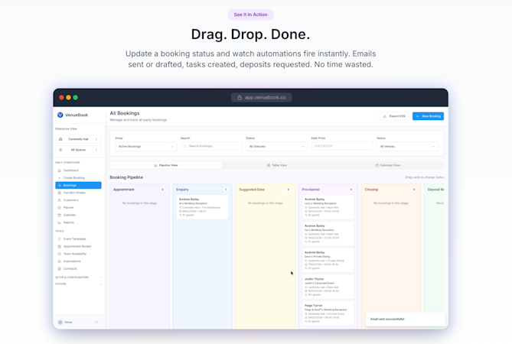Screen dimensions: 512x344
Task: Open the All Spaces selector
Action: pos(78,150)
